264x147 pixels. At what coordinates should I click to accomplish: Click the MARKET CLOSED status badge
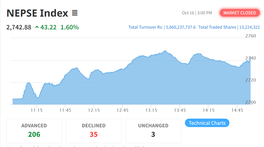click(x=239, y=13)
